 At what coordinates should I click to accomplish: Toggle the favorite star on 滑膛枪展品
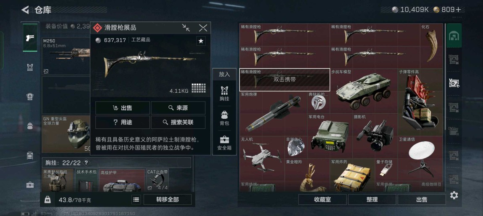tap(201, 41)
